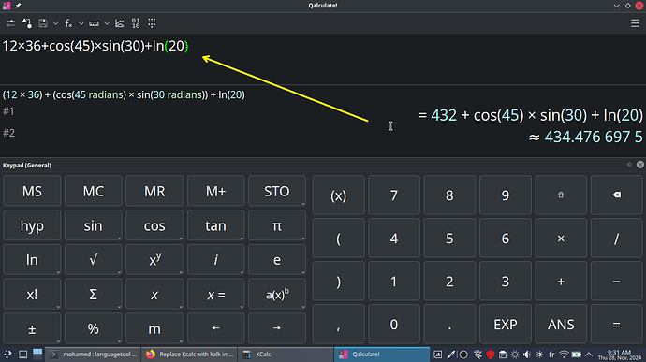Open the plot graph icon
The image size is (646, 362).
click(120, 23)
